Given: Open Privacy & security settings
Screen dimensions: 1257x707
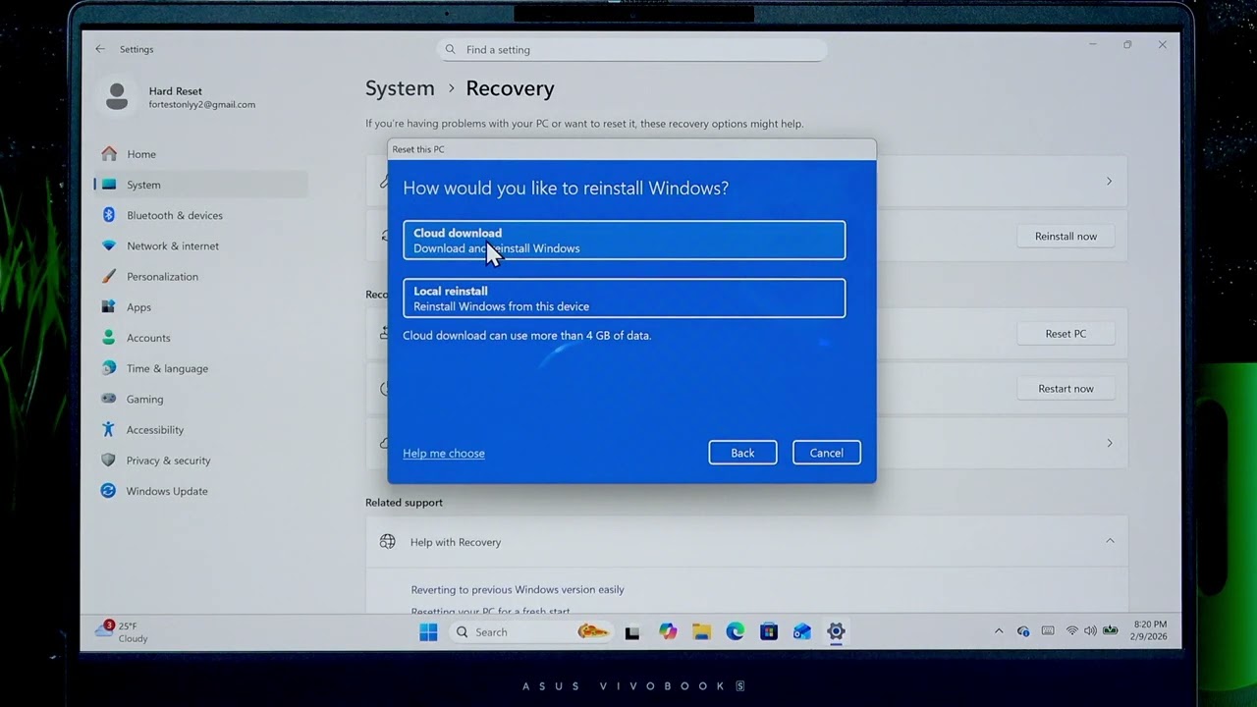Looking at the screenshot, I should pyautogui.click(x=201, y=460).
